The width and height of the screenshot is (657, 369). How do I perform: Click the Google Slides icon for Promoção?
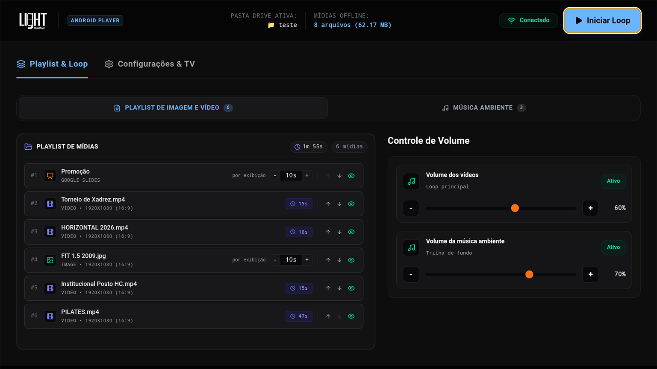point(50,176)
